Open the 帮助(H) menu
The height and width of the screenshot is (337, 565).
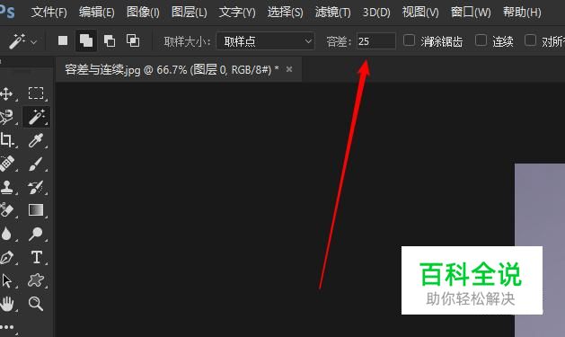(x=522, y=13)
